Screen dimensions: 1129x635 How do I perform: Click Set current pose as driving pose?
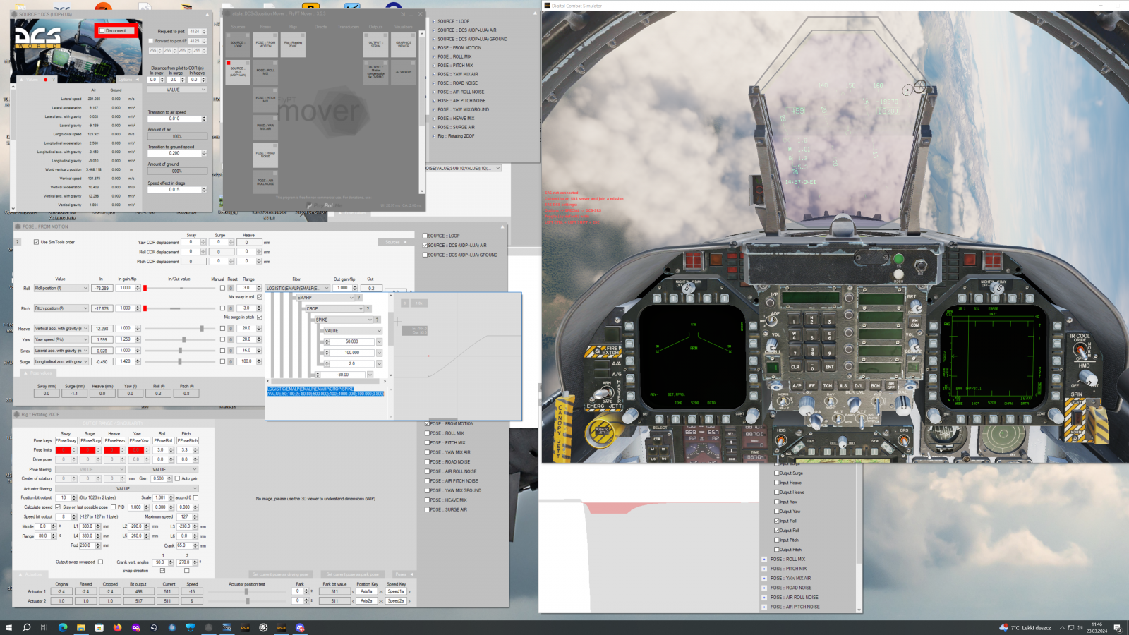pyautogui.click(x=280, y=574)
